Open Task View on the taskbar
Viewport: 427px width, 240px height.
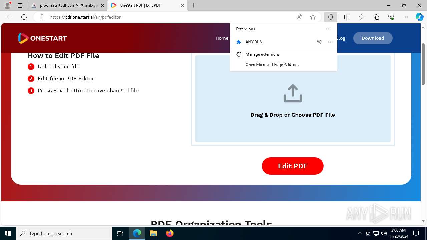pos(120,233)
